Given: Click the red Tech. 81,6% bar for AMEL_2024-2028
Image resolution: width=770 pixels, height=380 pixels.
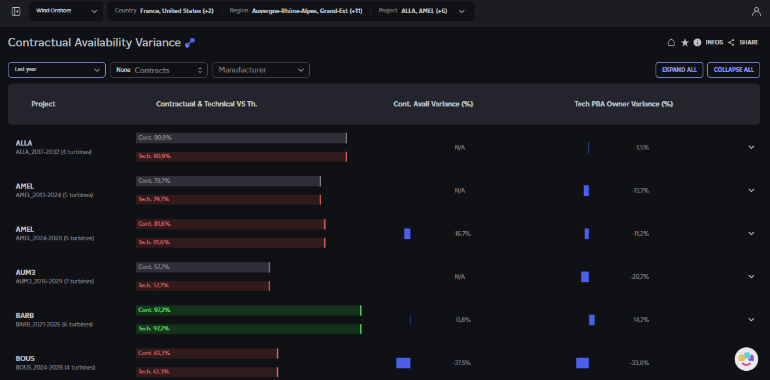Looking at the screenshot, I should [230, 242].
